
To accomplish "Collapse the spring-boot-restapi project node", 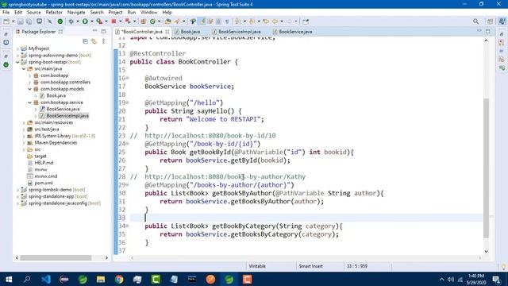I will coord(17,62).
